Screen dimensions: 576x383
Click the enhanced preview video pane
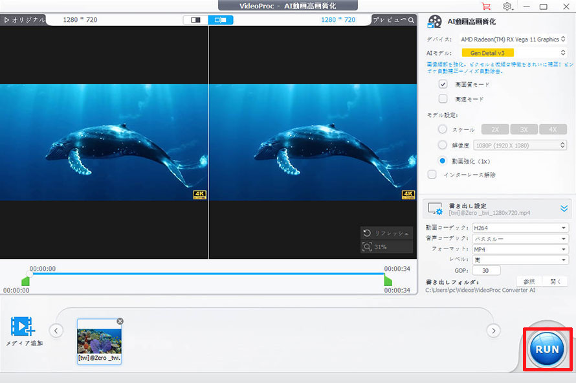coord(313,142)
